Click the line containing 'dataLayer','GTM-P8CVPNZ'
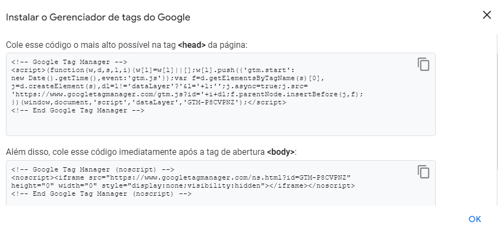The image size is (498, 229). pos(148,102)
